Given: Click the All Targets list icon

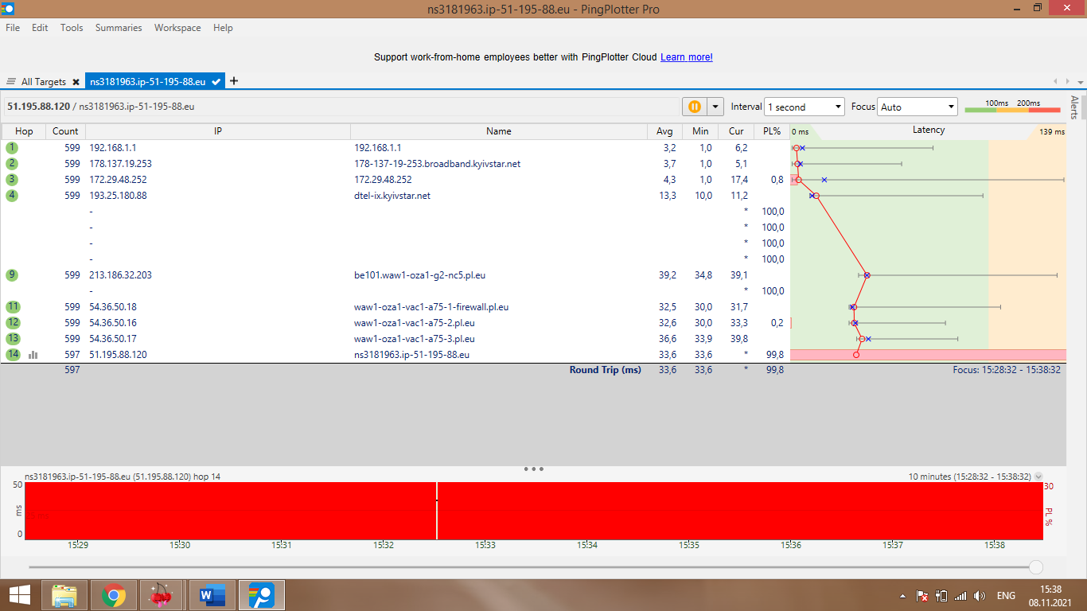Looking at the screenshot, I should click(11, 81).
